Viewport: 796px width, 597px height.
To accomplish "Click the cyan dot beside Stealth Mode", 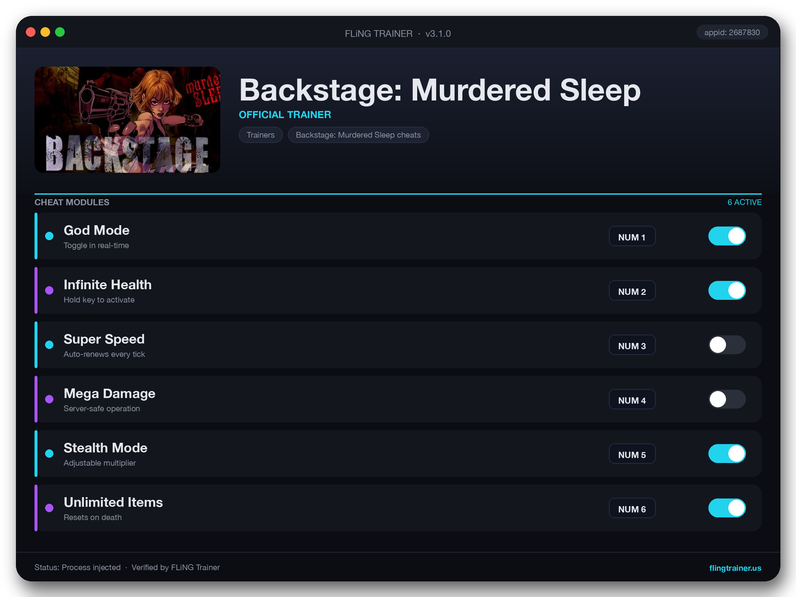I will [x=49, y=453].
